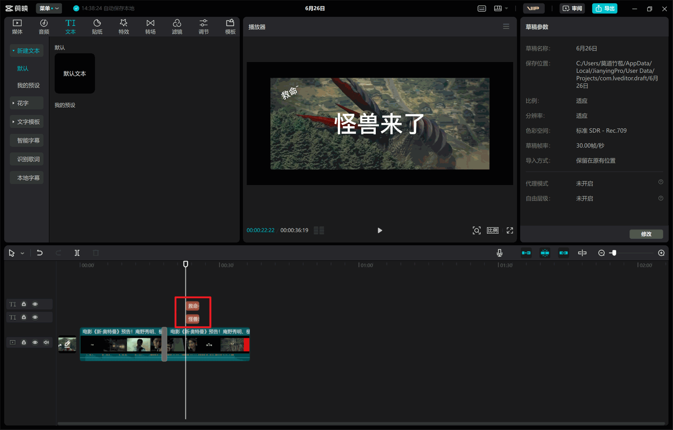The width and height of the screenshot is (673, 430).
Task: Open the keyboard shortcuts icon in title bar
Action: click(x=482, y=8)
